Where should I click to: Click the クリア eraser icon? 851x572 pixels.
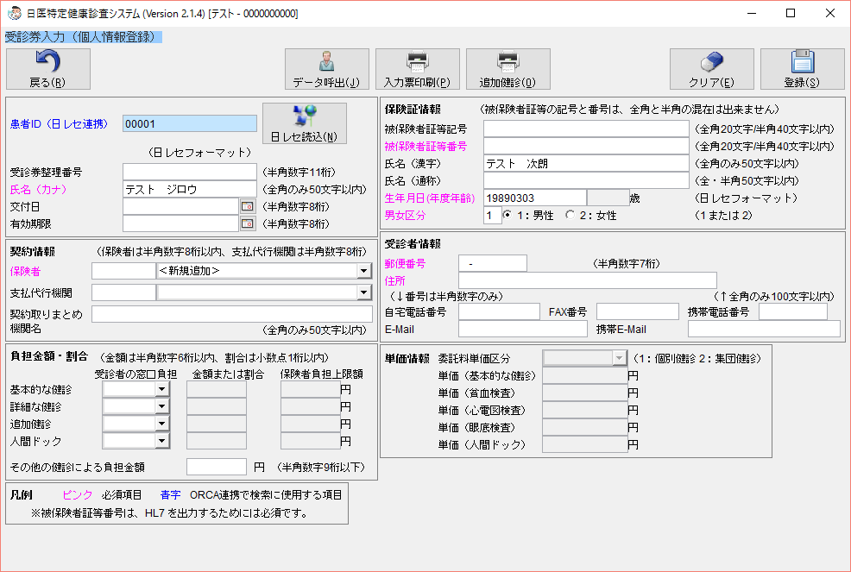[x=711, y=63]
